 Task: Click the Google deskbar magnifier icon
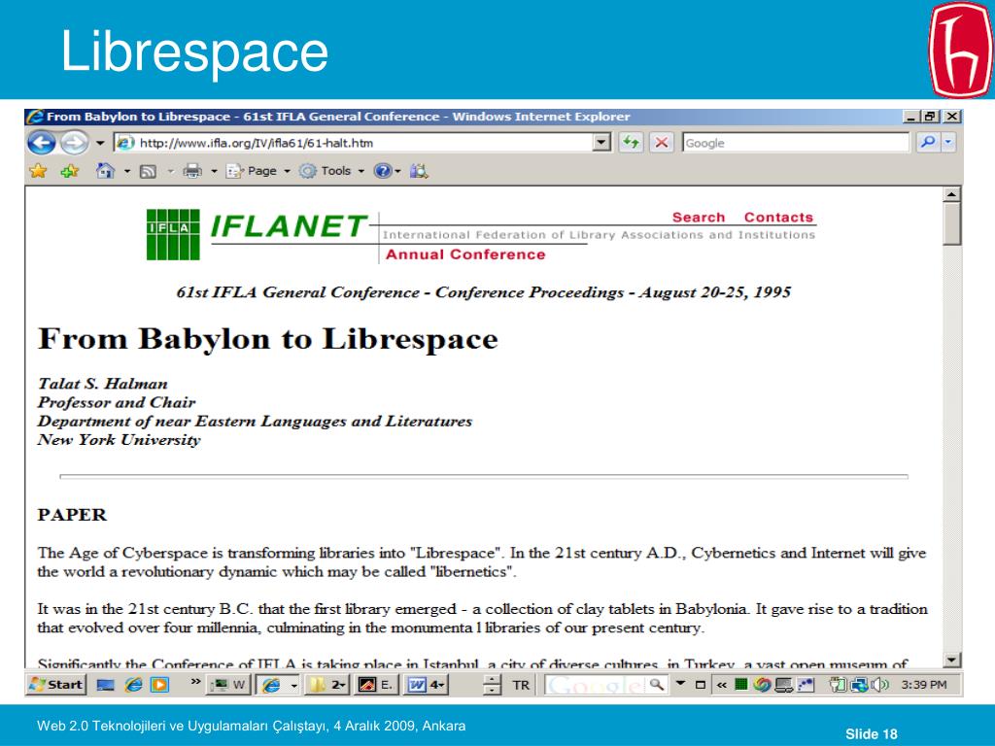[x=657, y=685]
